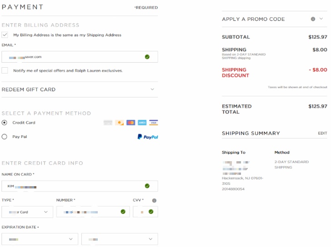Select the Credit Card radio option
The height and width of the screenshot is (247, 331).
point(4,123)
